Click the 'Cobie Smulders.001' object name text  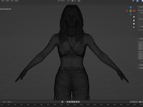5,9
